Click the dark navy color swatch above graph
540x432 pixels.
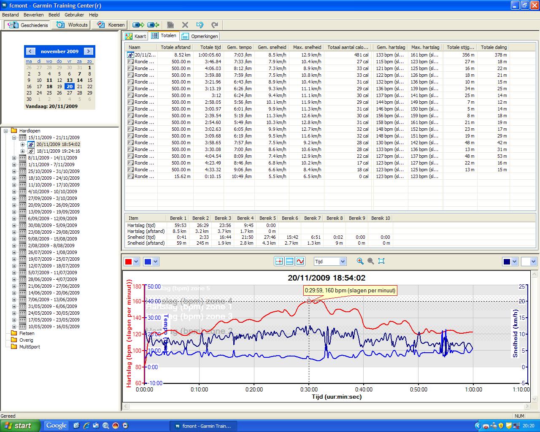click(x=507, y=262)
